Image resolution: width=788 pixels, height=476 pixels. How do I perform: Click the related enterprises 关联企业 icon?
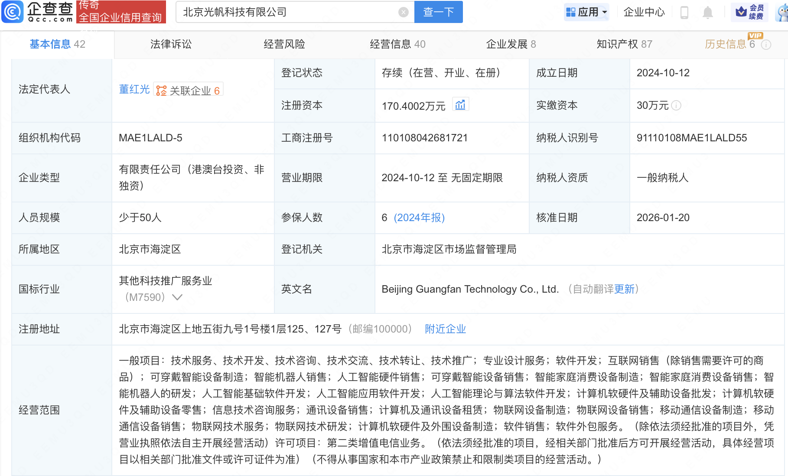[161, 90]
